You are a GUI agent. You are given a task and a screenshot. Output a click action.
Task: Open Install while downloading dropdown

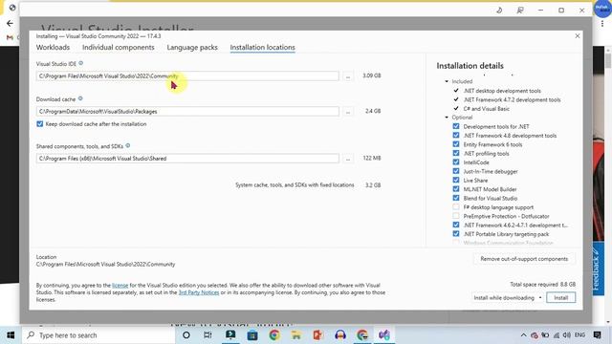pyautogui.click(x=508, y=297)
